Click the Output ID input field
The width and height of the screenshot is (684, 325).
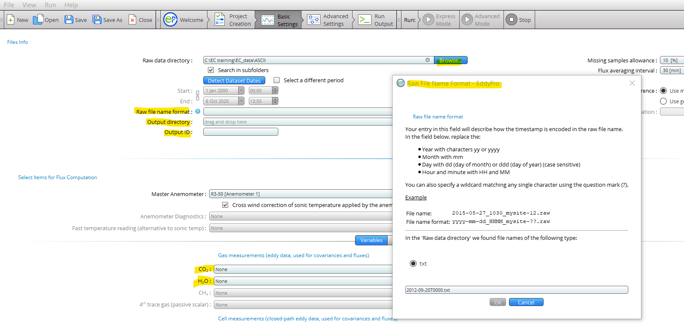pyautogui.click(x=241, y=132)
